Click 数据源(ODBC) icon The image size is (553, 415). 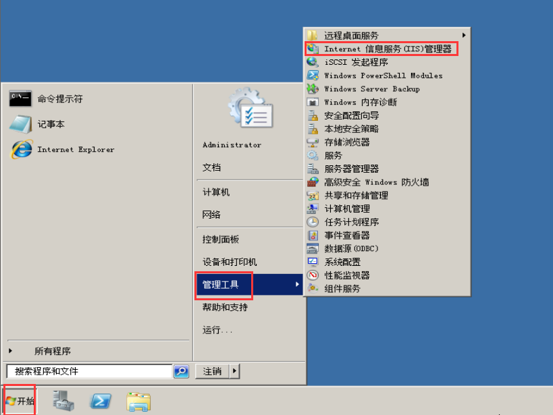coord(313,248)
